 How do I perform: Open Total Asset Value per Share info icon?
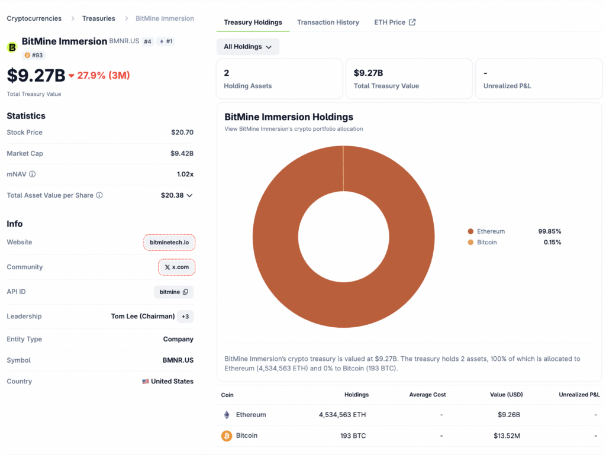(x=99, y=195)
